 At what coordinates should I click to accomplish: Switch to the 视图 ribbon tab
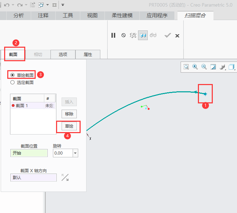(92, 16)
